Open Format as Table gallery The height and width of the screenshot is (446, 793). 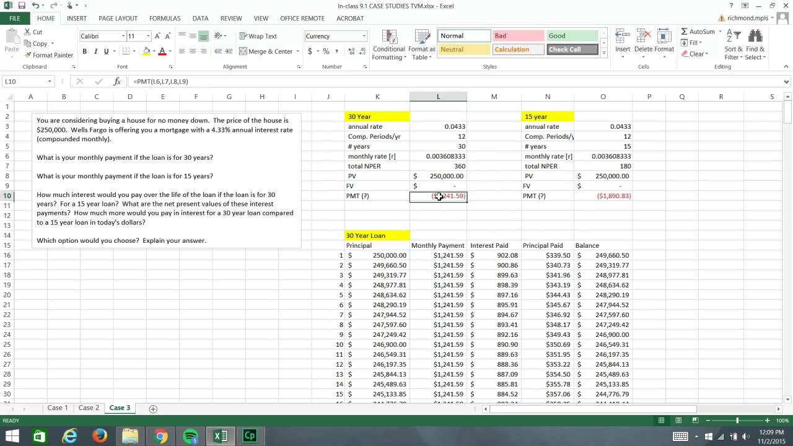click(422, 45)
